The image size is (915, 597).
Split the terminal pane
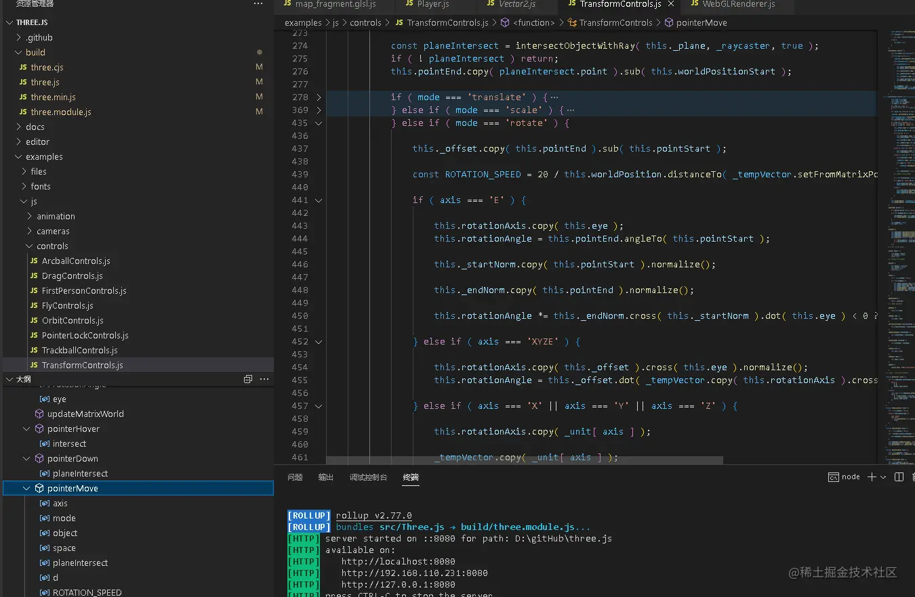point(899,477)
